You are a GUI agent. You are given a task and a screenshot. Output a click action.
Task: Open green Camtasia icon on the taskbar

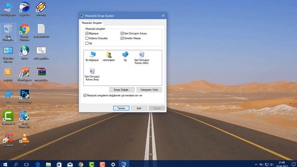(91, 164)
